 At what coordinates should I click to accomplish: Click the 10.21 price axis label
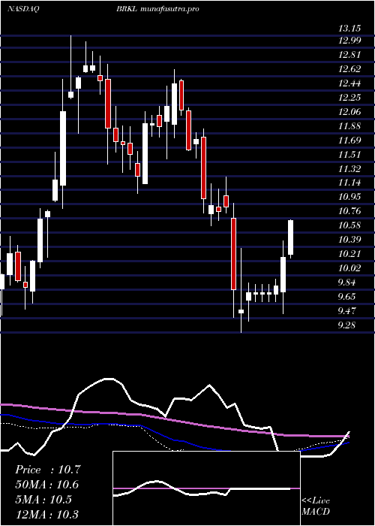click(x=349, y=254)
